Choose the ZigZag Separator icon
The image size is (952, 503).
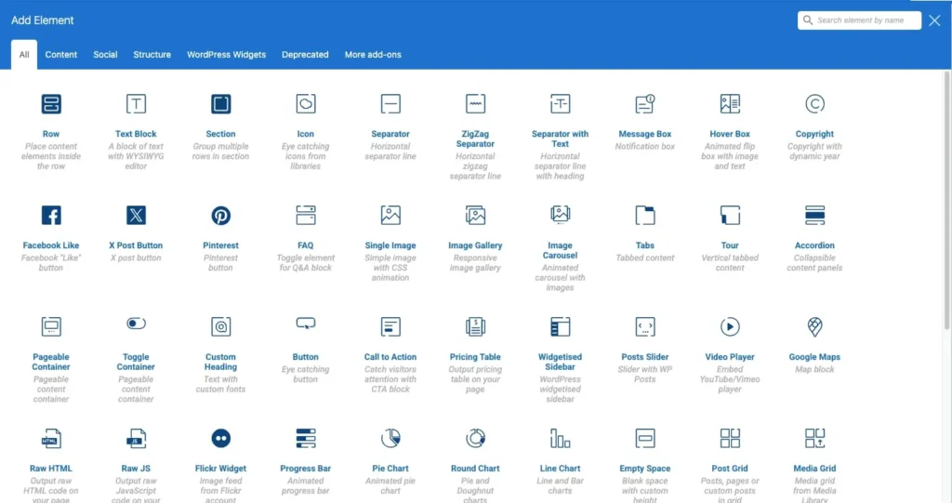pos(475,104)
